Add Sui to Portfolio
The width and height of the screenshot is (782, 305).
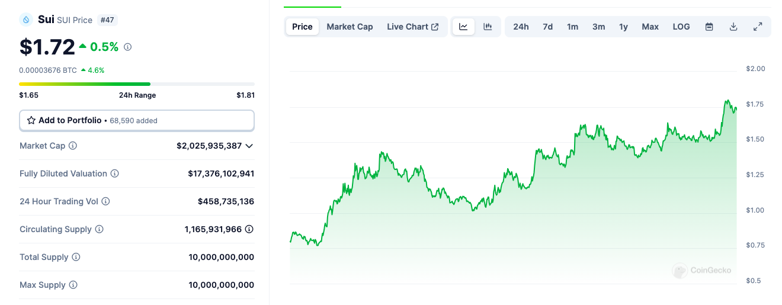click(x=137, y=120)
